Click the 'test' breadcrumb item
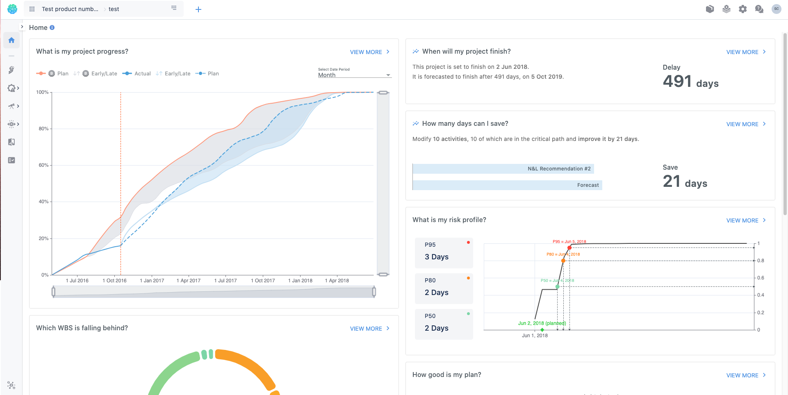Viewport: 788px width, 395px height. point(114,9)
